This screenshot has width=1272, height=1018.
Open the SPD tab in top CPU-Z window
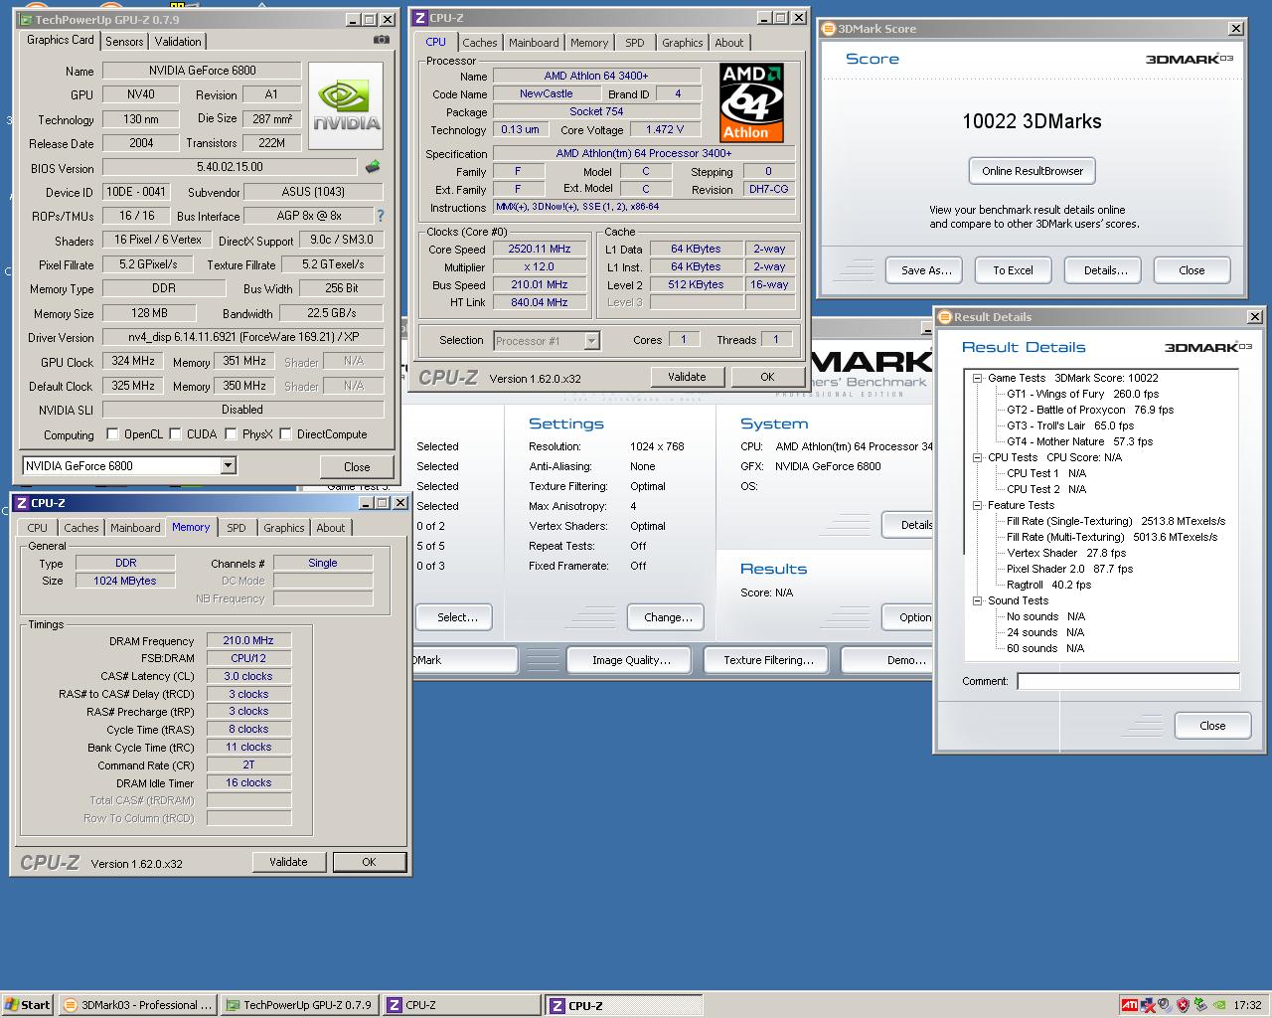pos(634,43)
